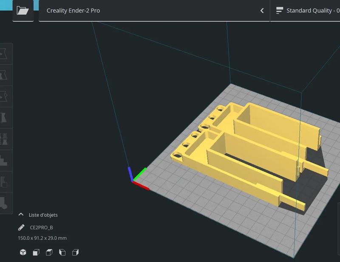The height and width of the screenshot is (262, 340).
Task: Click the print profile settings icon
Action: tap(280, 11)
